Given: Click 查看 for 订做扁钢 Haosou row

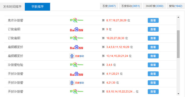Looking at the screenshot, I should (153, 38).
